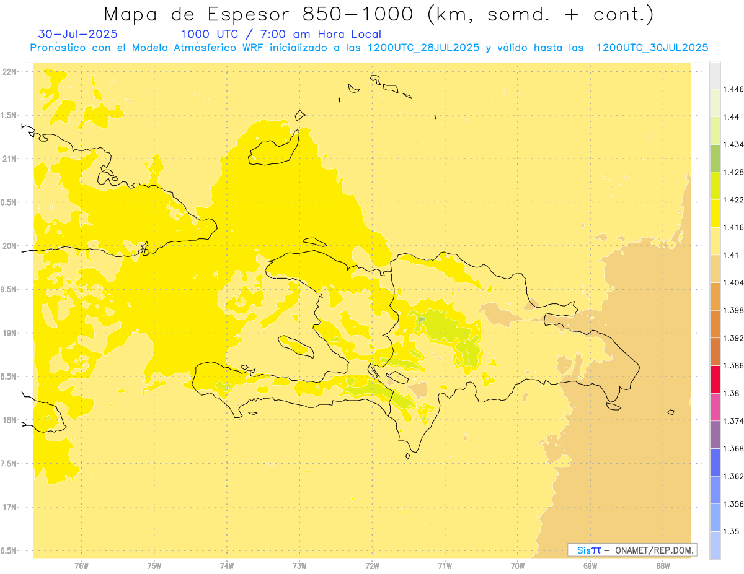Click the legend value '1.356'
This screenshot has width=744, height=574.
pyautogui.click(x=733, y=503)
